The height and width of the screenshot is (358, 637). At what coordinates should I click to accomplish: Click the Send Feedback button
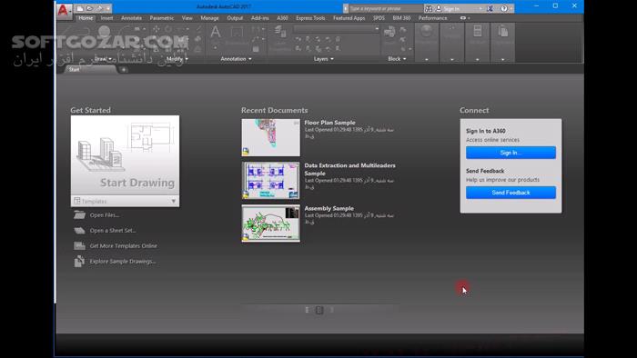coord(511,193)
